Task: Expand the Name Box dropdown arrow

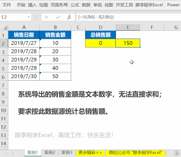Action: tap(28, 17)
